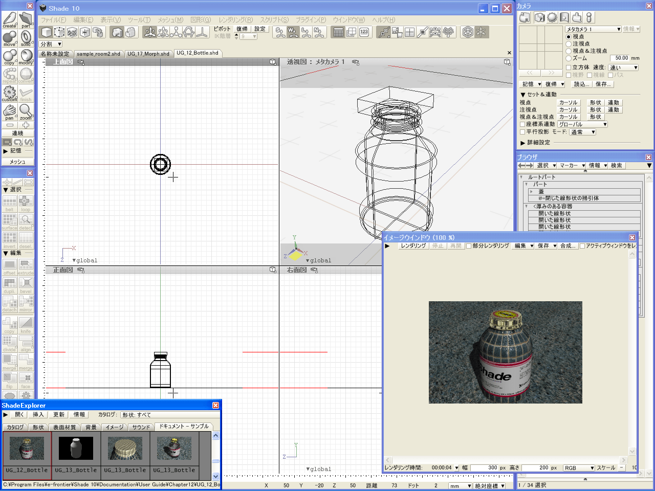Open the メタカメラ 1 camera dropdown
Image resolution: width=655 pixels, height=491 pixels.
coord(594,29)
